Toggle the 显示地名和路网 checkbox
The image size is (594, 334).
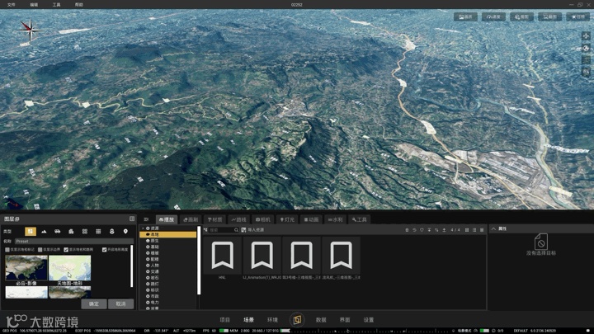pyautogui.click(x=66, y=250)
